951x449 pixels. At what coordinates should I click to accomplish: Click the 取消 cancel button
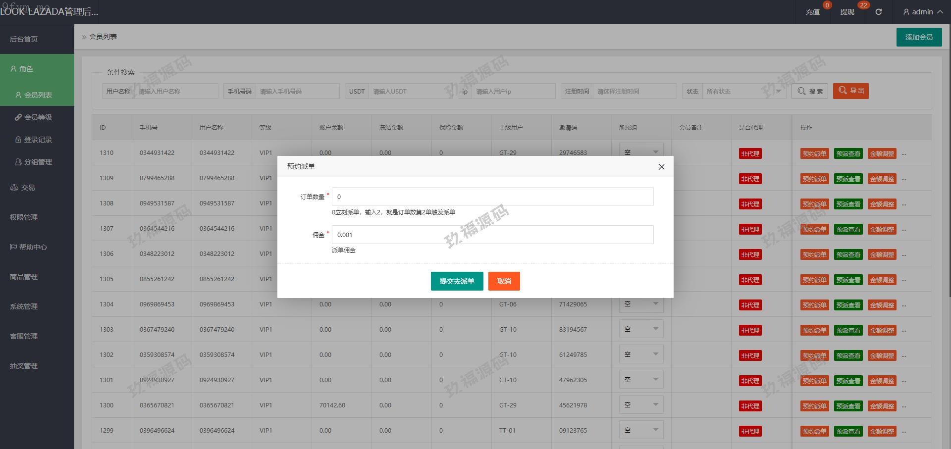click(504, 281)
